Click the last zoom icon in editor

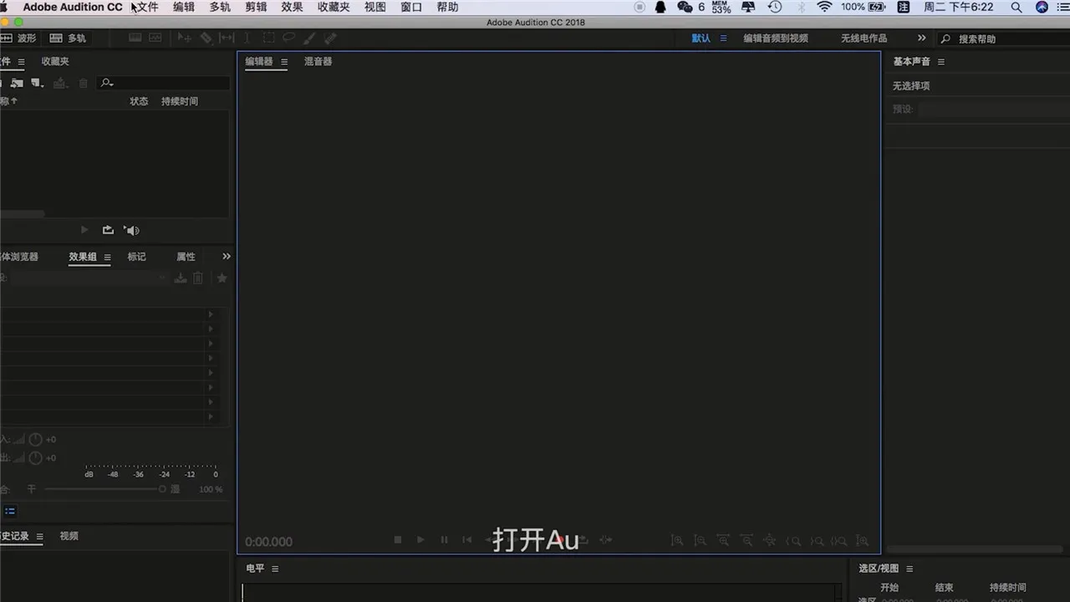863,541
